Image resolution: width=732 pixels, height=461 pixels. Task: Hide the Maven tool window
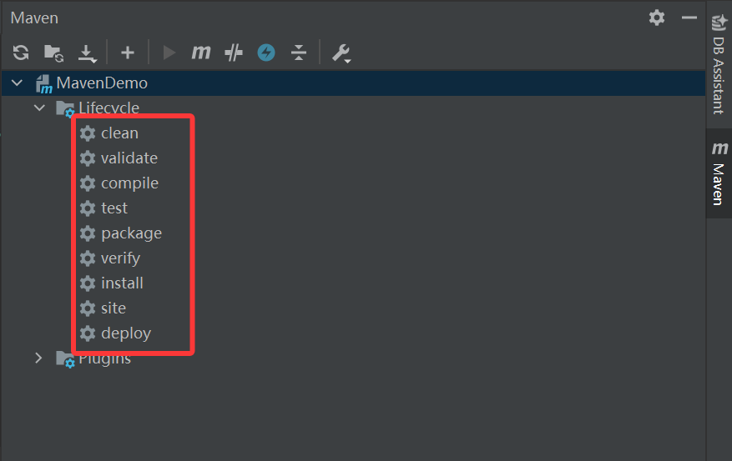pyautogui.click(x=689, y=18)
